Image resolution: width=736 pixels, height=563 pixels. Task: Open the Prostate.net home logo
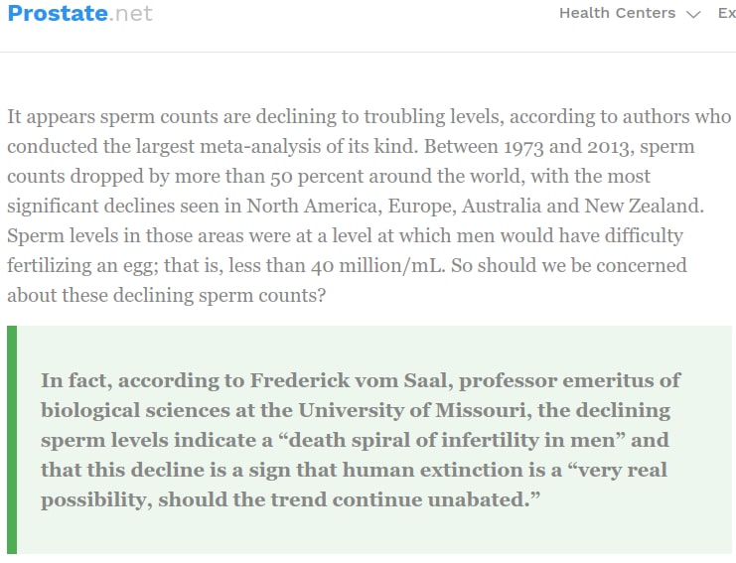(x=79, y=13)
